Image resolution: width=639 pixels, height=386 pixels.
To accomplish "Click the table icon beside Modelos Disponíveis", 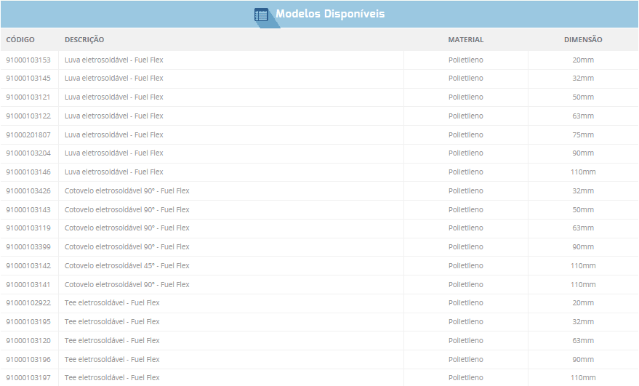I will click(x=261, y=15).
